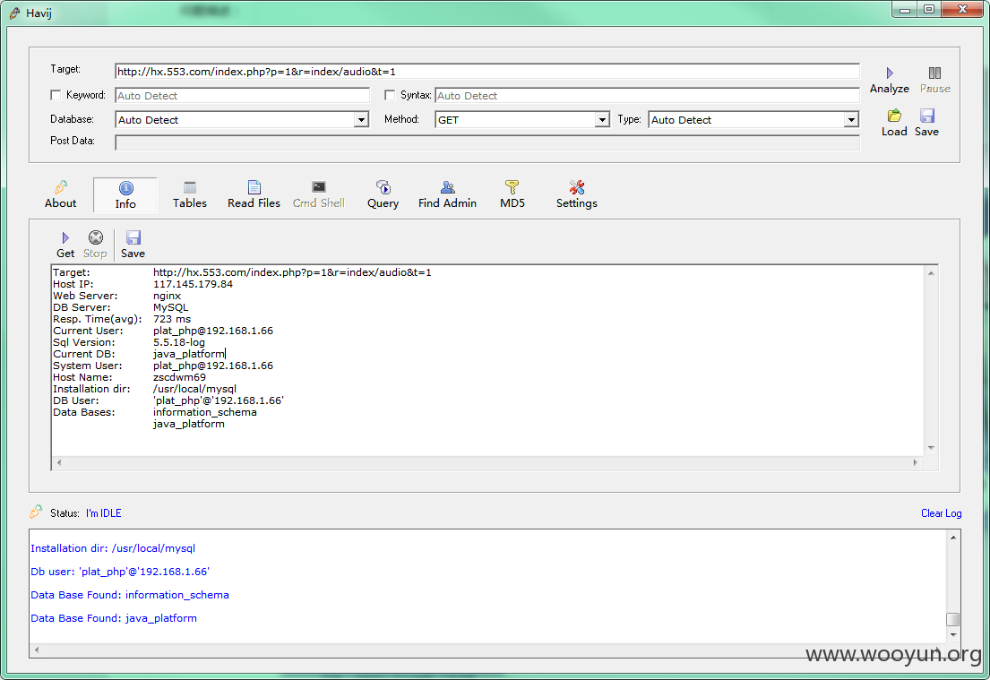Click log line Data Base Found: java_platform
The height and width of the screenshot is (680, 990).
114,618
